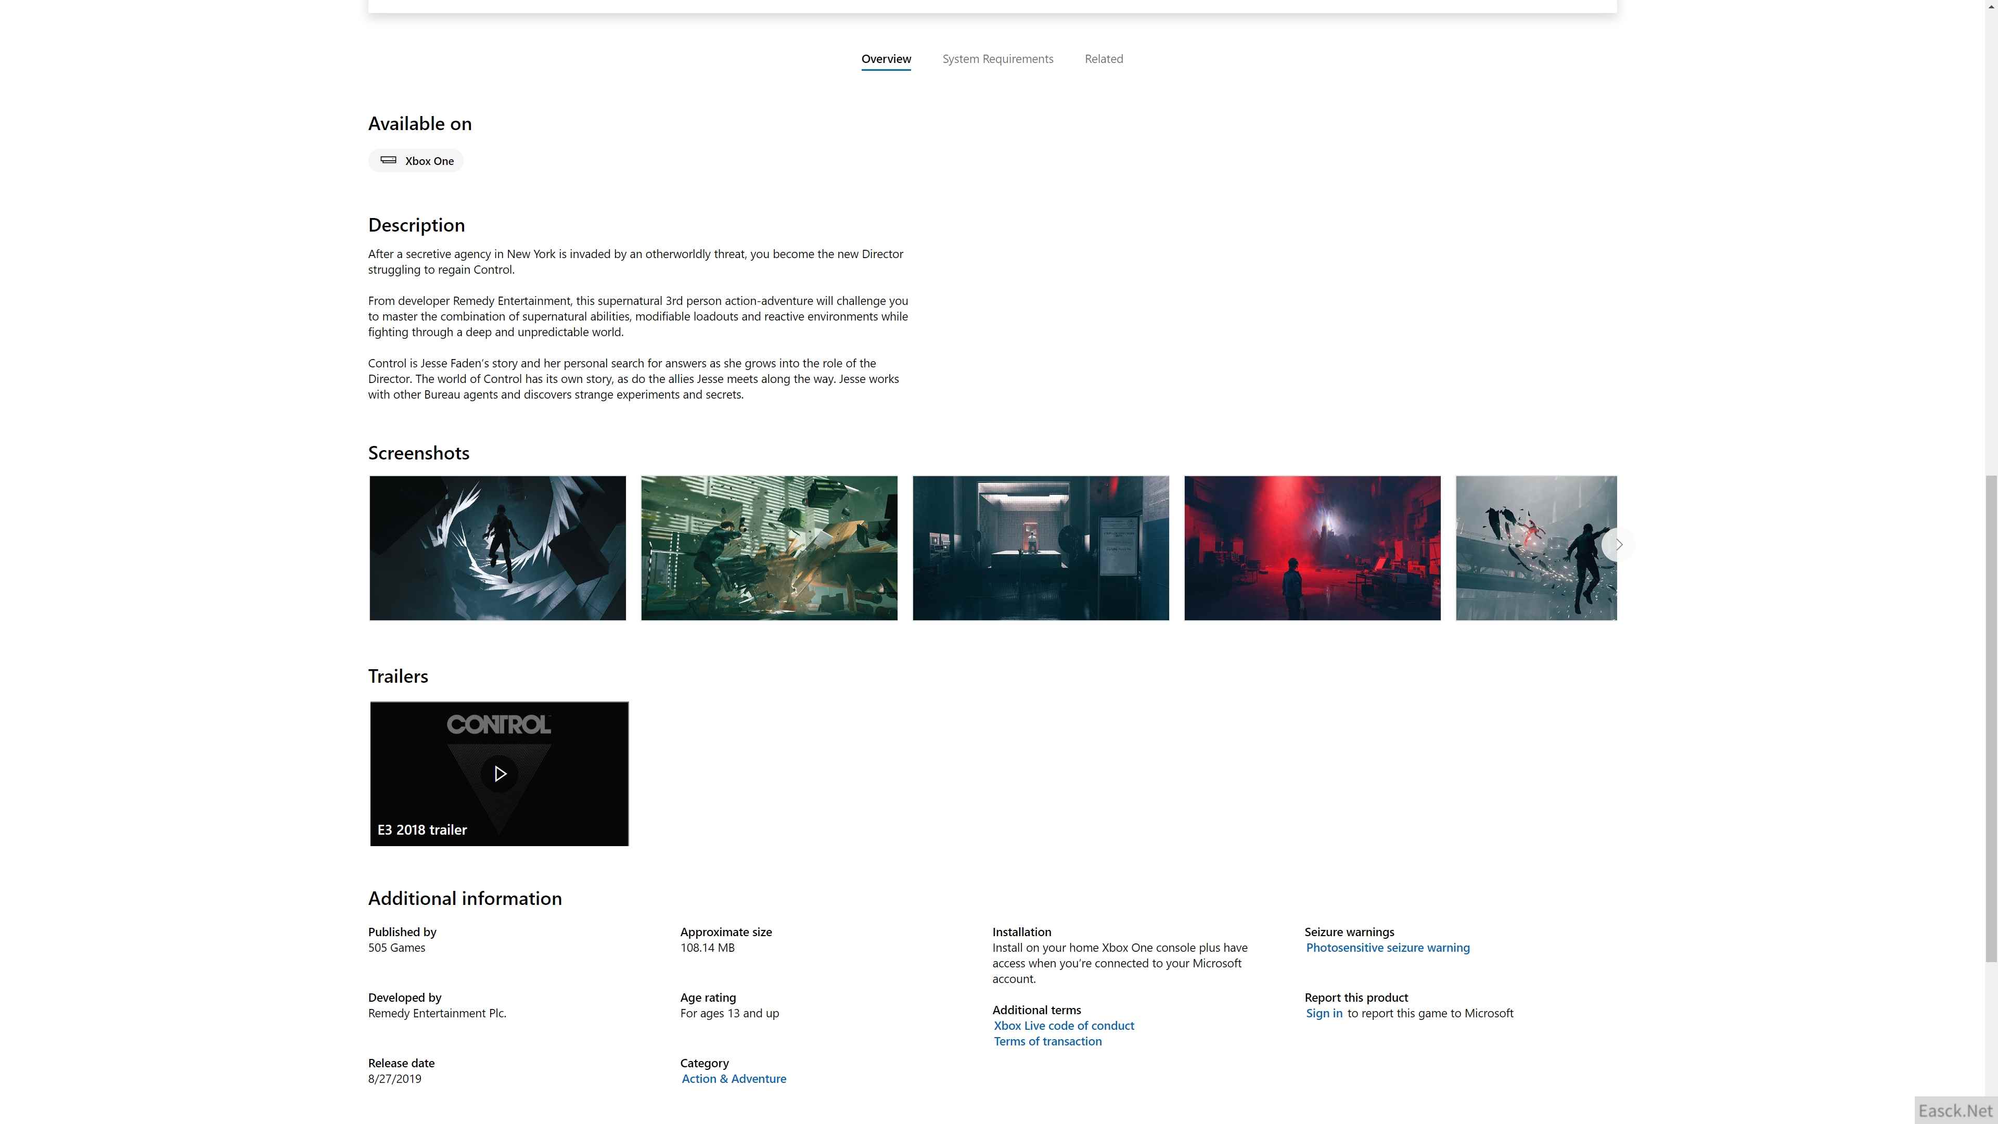Click Sign in to report game

(x=1323, y=1013)
